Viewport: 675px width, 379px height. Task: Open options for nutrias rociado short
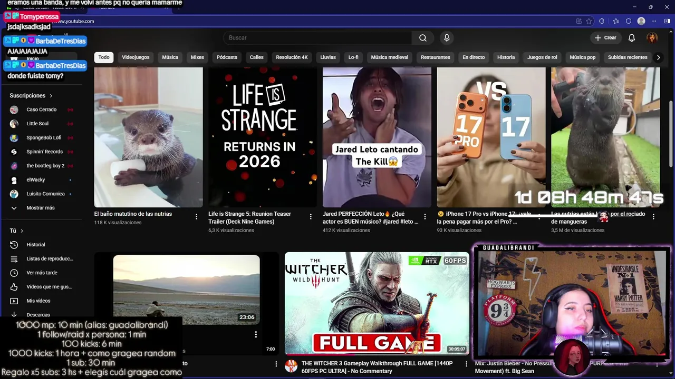pyautogui.click(x=653, y=216)
